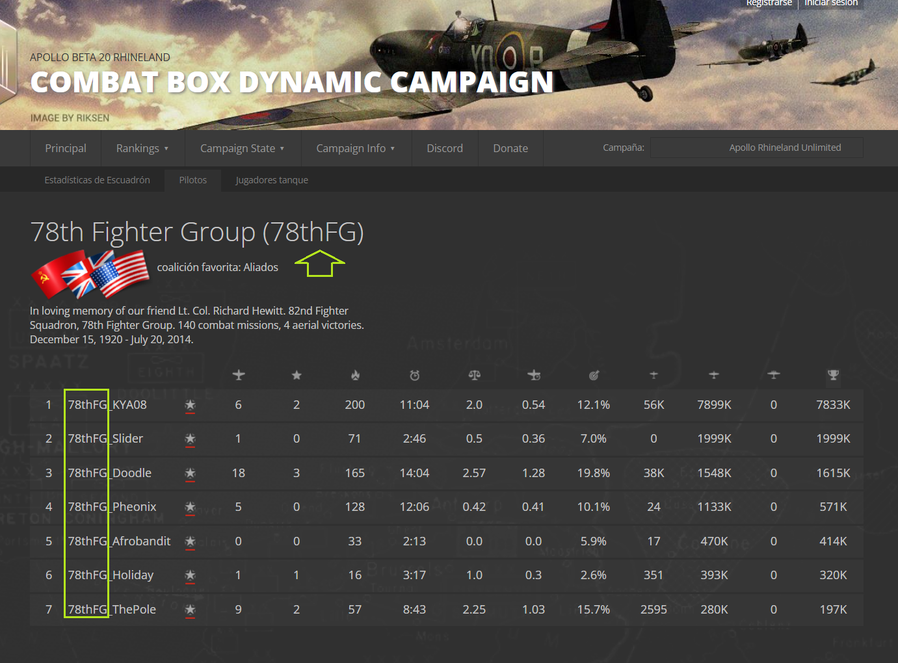Click coalición favorita: Aliados text

(x=218, y=267)
